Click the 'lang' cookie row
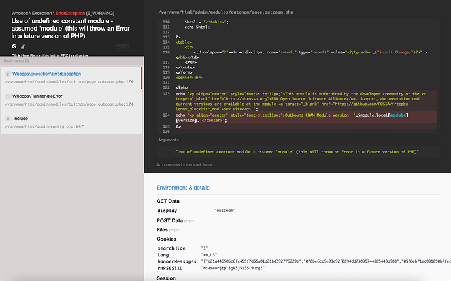This screenshot has height=281, width=451. 163,255
